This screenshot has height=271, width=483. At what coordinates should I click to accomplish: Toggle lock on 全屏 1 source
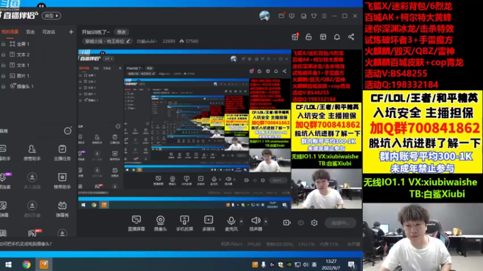[x=3, y=44]
